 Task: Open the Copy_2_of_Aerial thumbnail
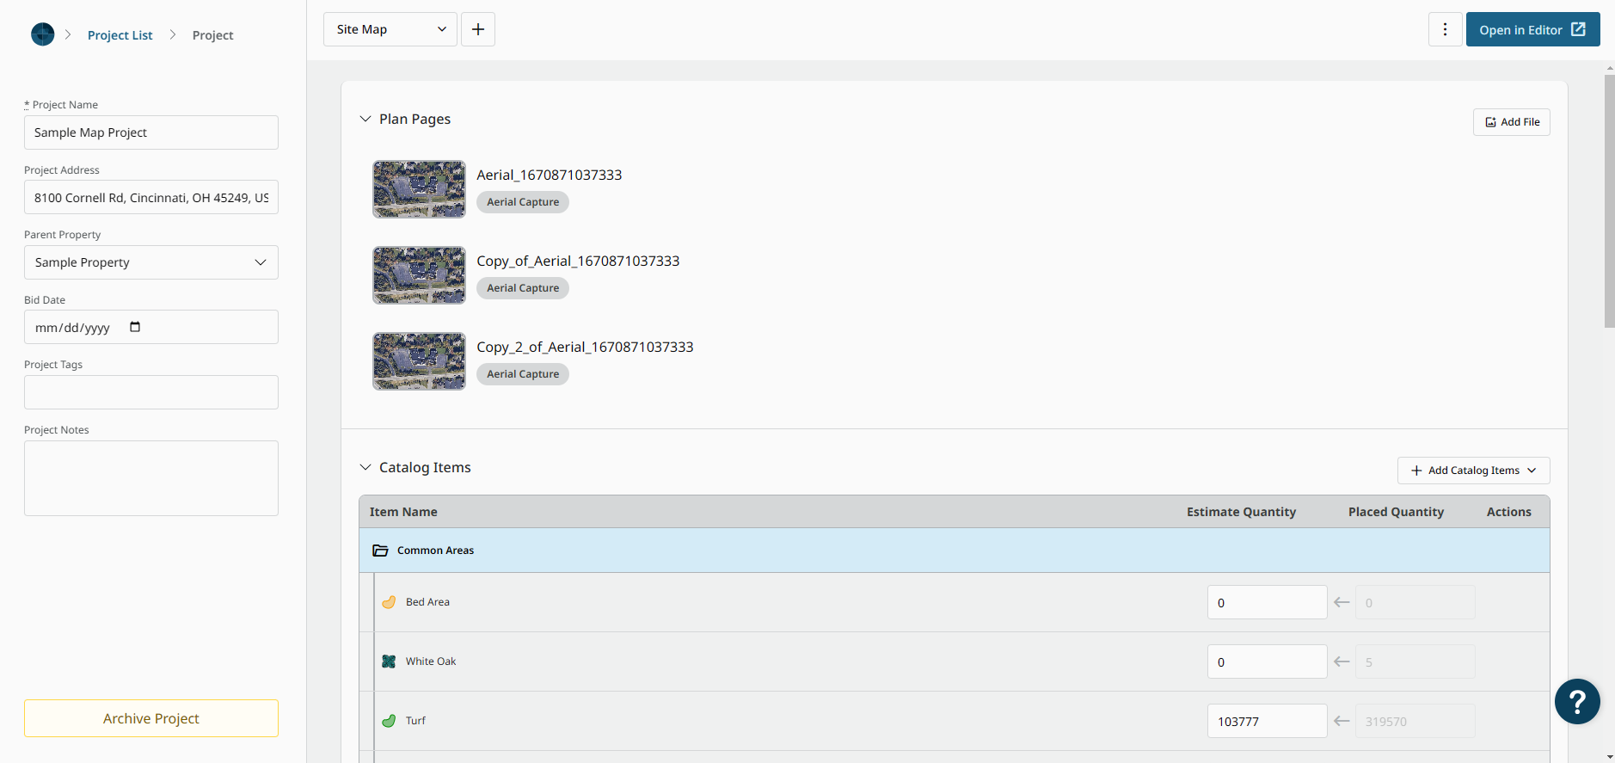pos(419,361)
